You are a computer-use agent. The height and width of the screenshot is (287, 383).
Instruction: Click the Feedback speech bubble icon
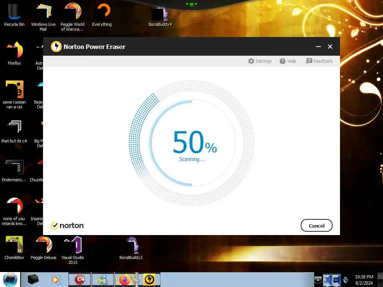(309, 61)
